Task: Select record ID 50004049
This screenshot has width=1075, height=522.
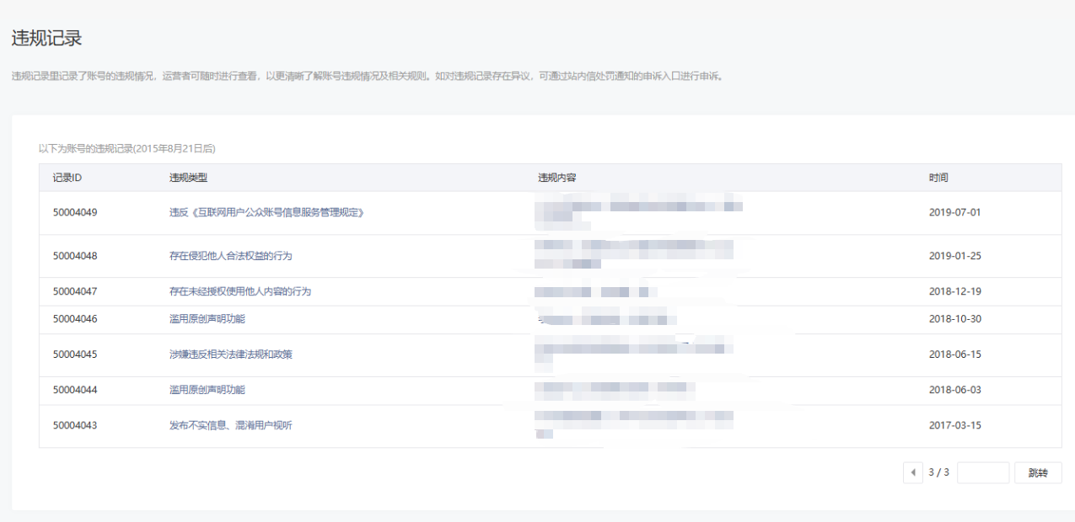Action: tap(75, 212)
